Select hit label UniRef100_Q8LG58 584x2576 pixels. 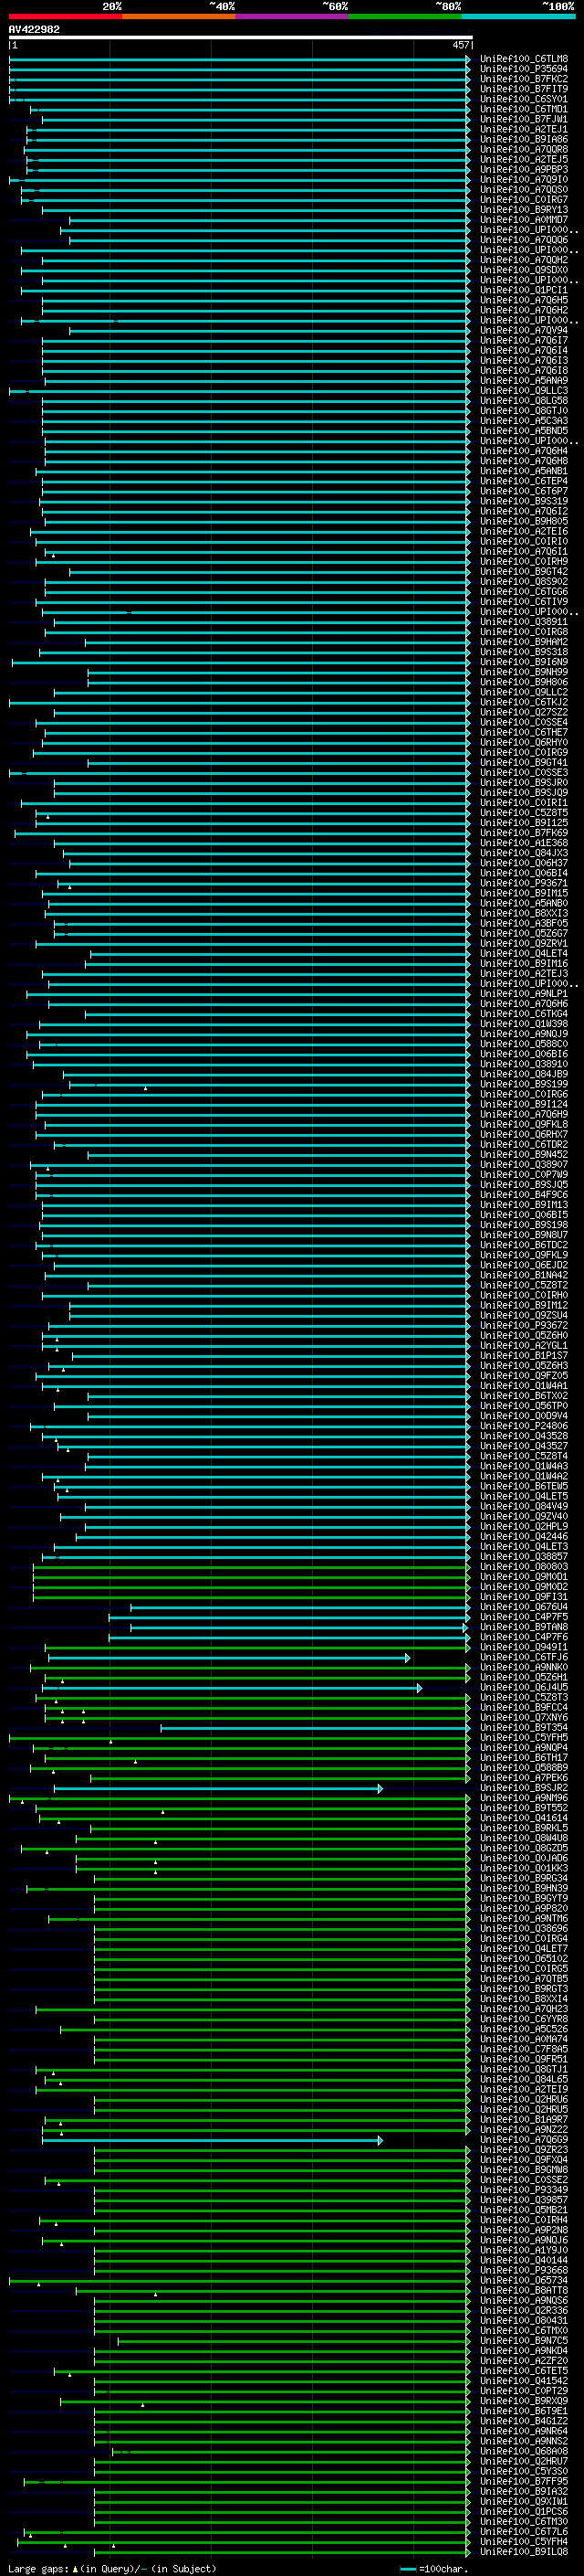coord(523,400)
